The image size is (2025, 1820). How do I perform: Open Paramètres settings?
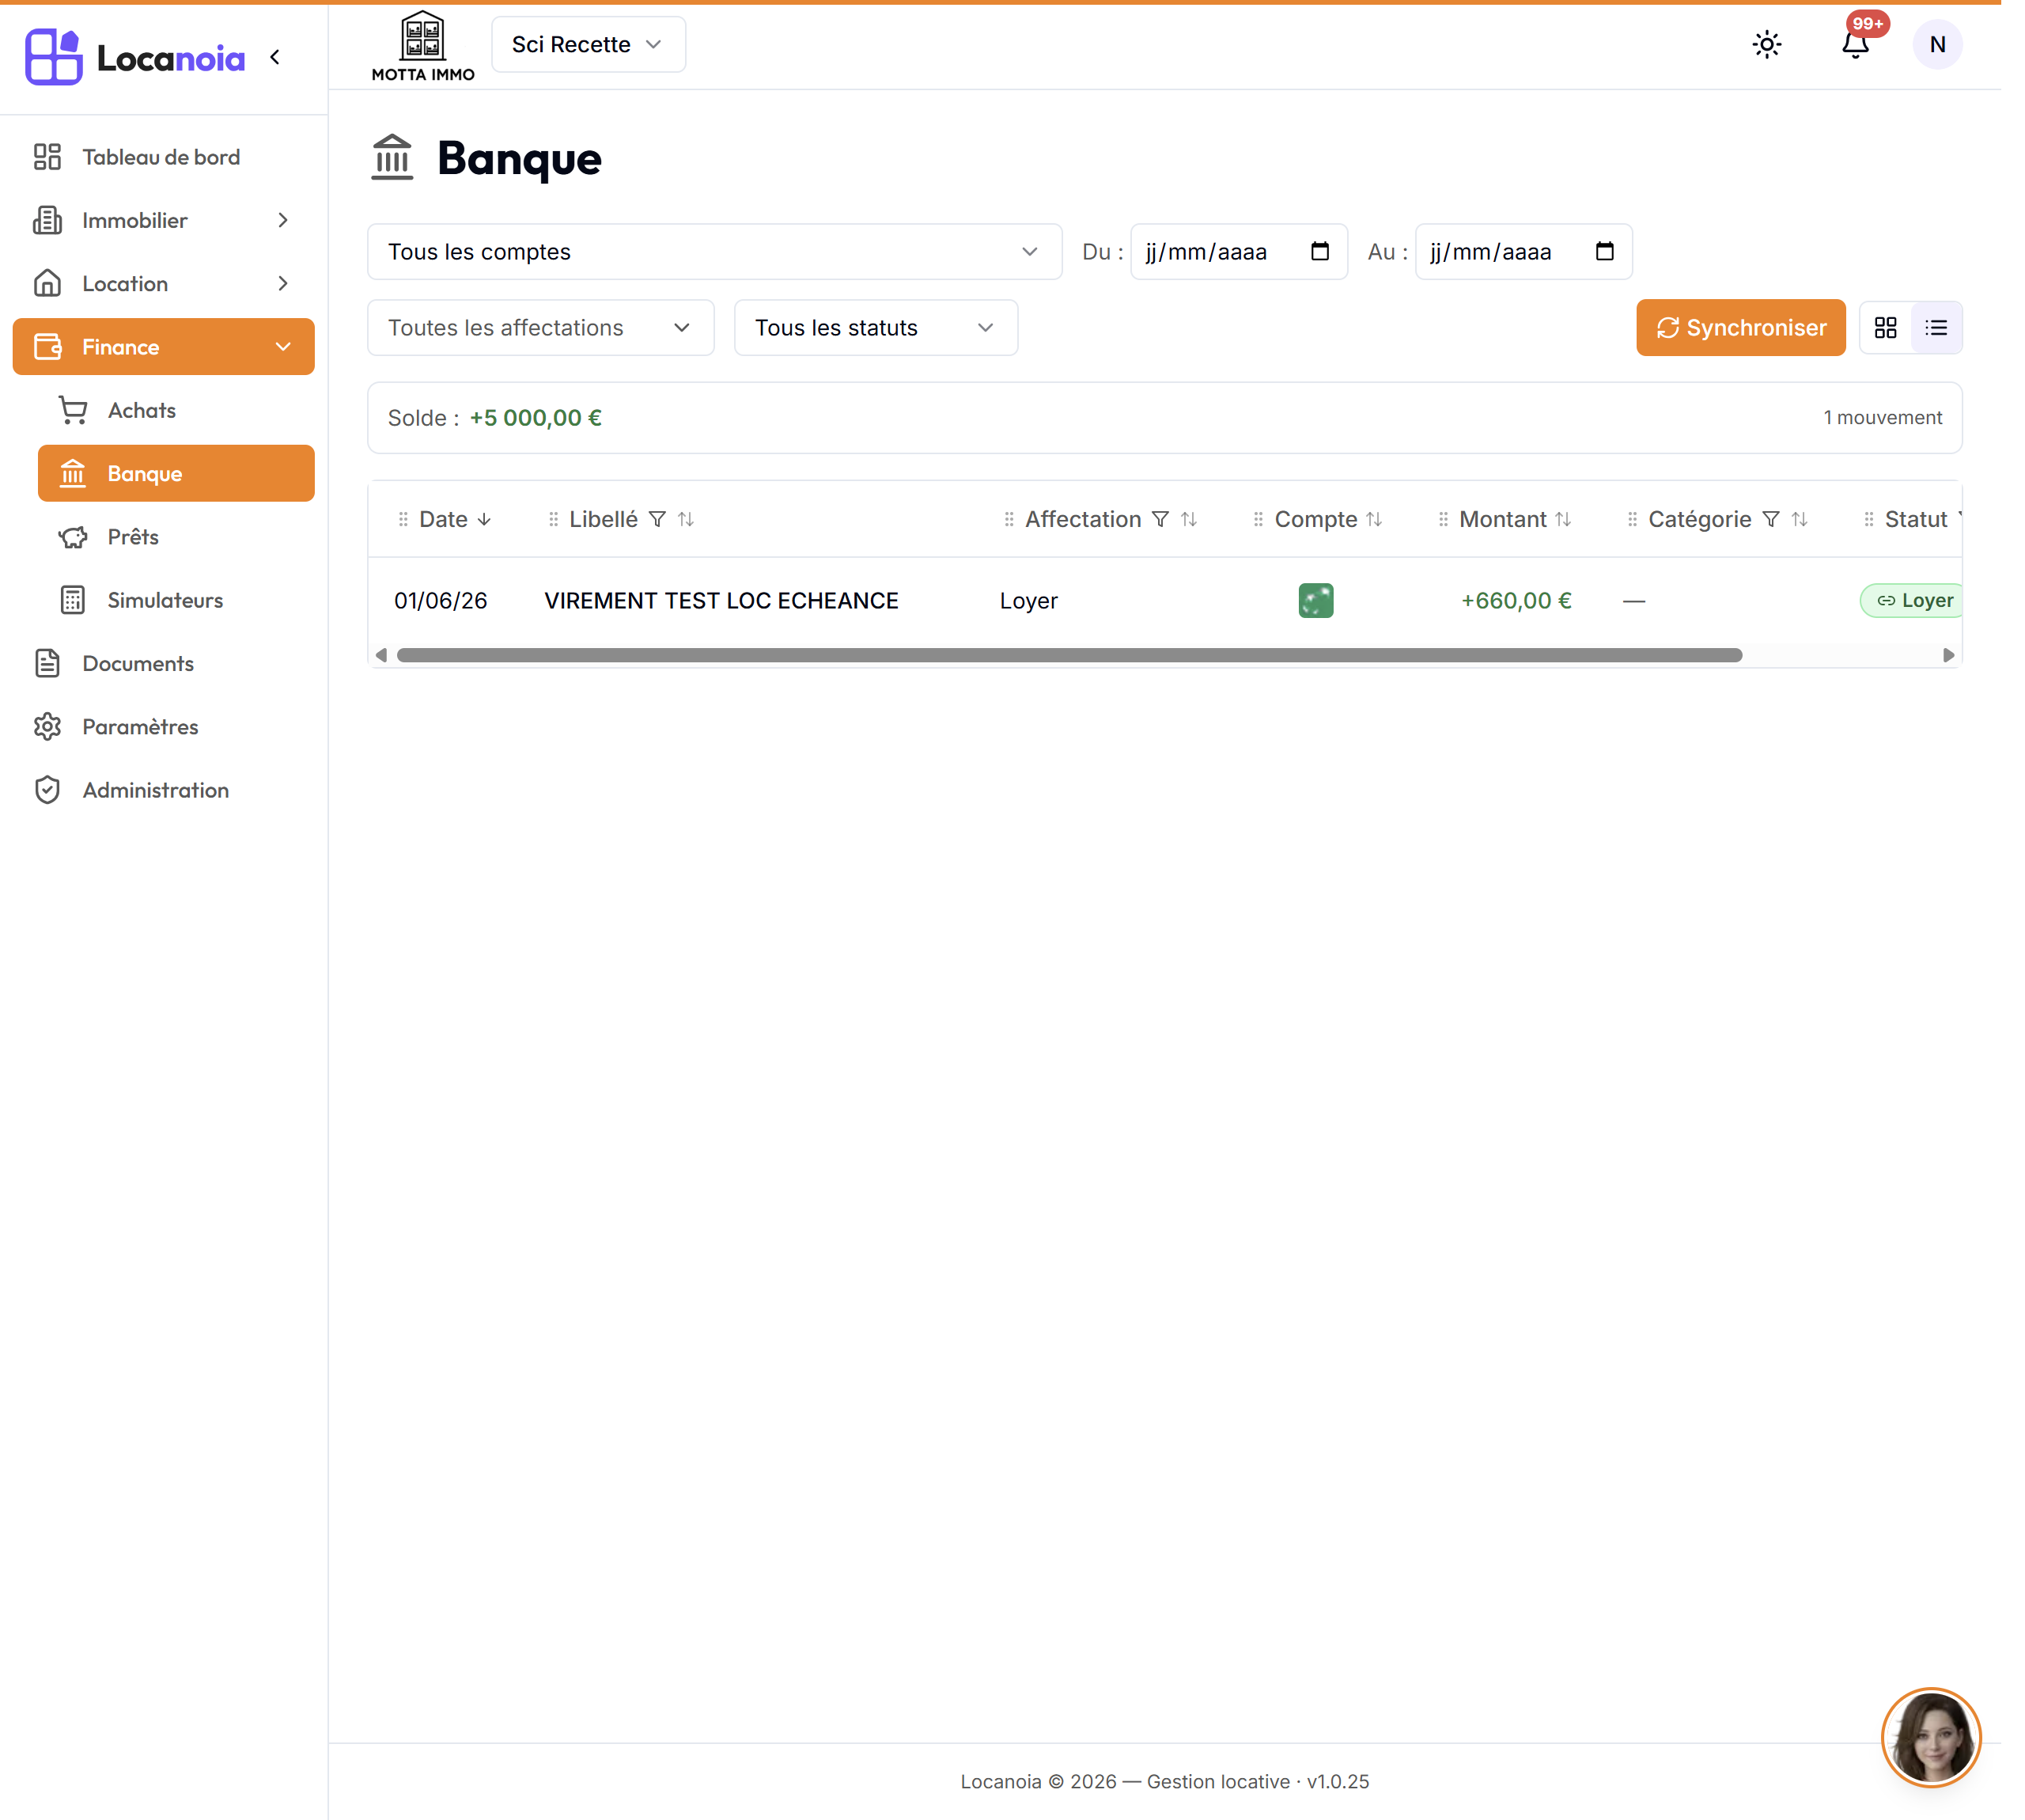pos(164,727)
